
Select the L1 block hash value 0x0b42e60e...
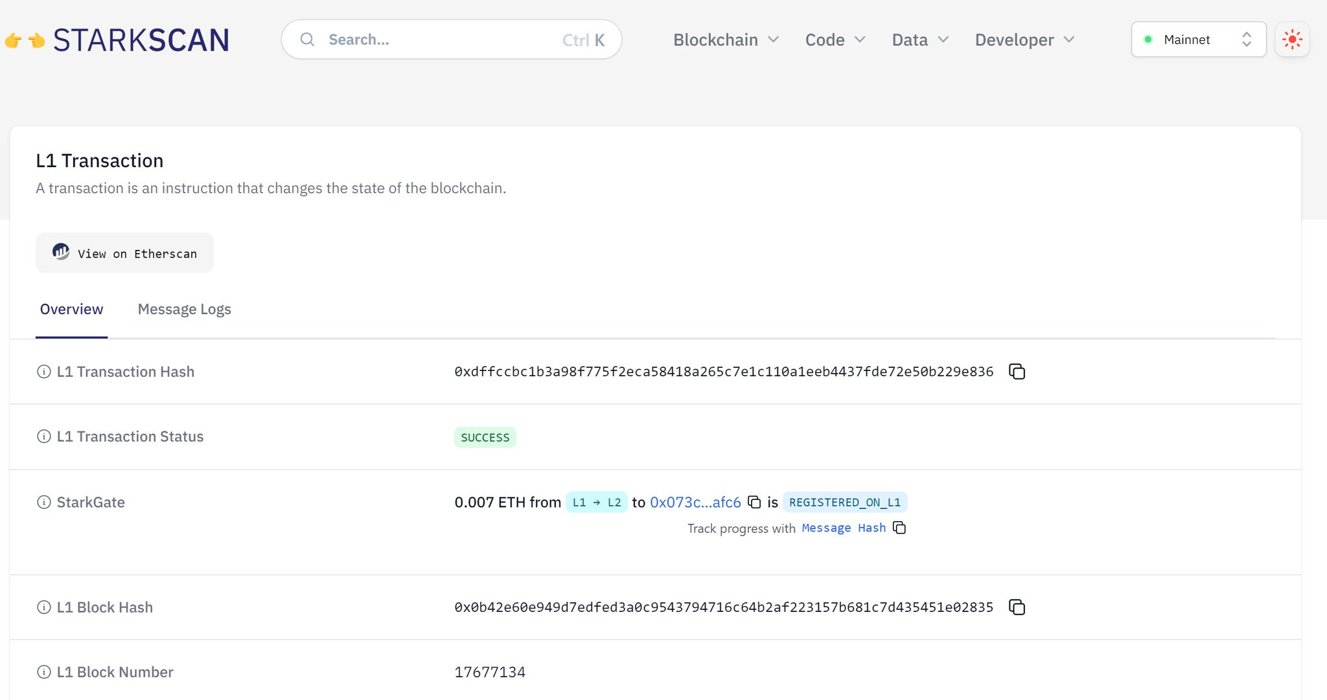point(724,607)
